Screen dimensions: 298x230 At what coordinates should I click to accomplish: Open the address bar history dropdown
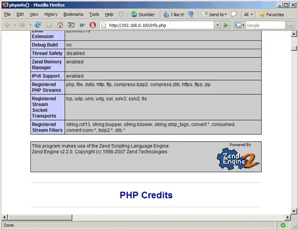(x=217, y=25)
